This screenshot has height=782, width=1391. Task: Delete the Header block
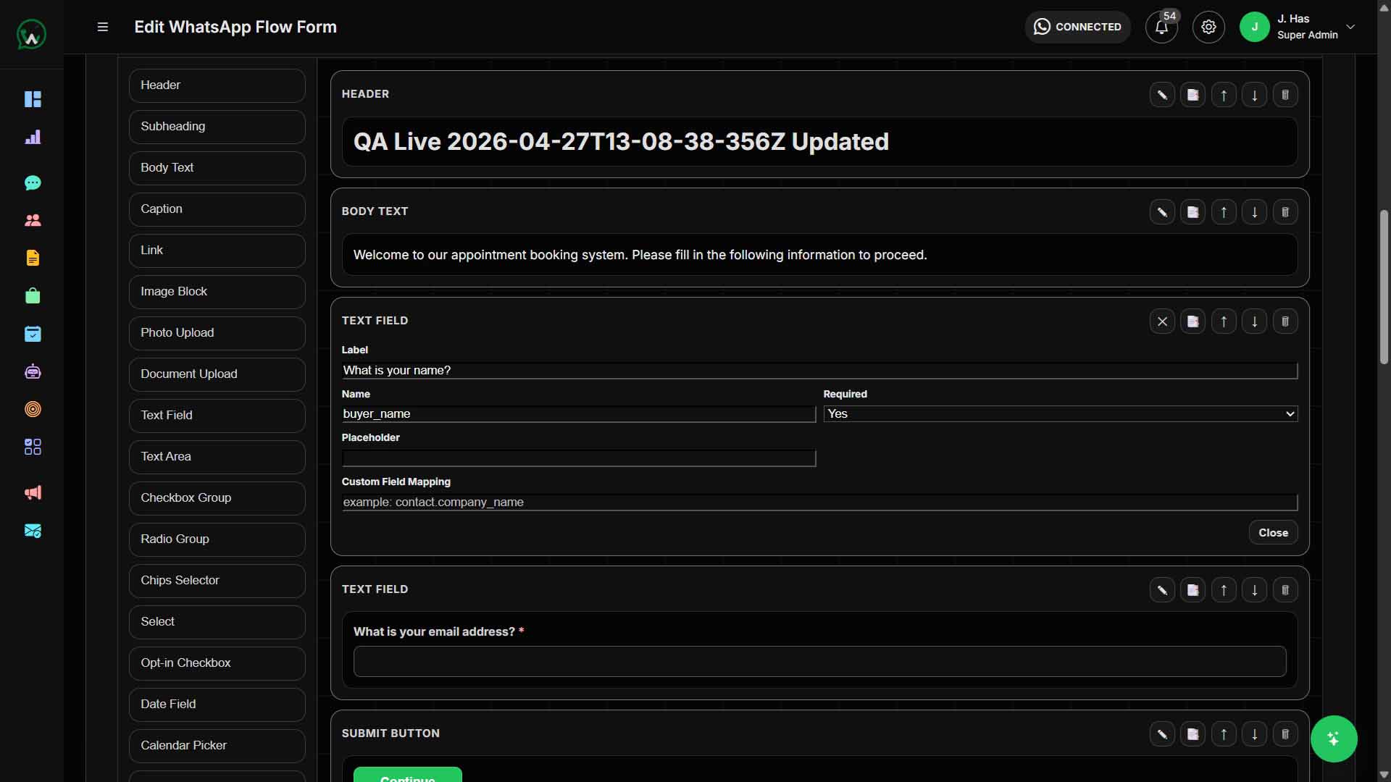[x=1285, y=95]
